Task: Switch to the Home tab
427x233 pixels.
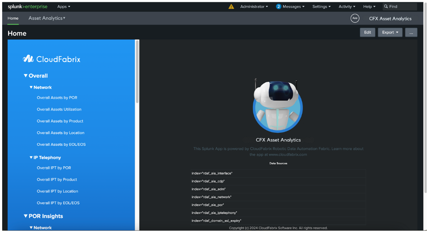Action: point(13,18)
